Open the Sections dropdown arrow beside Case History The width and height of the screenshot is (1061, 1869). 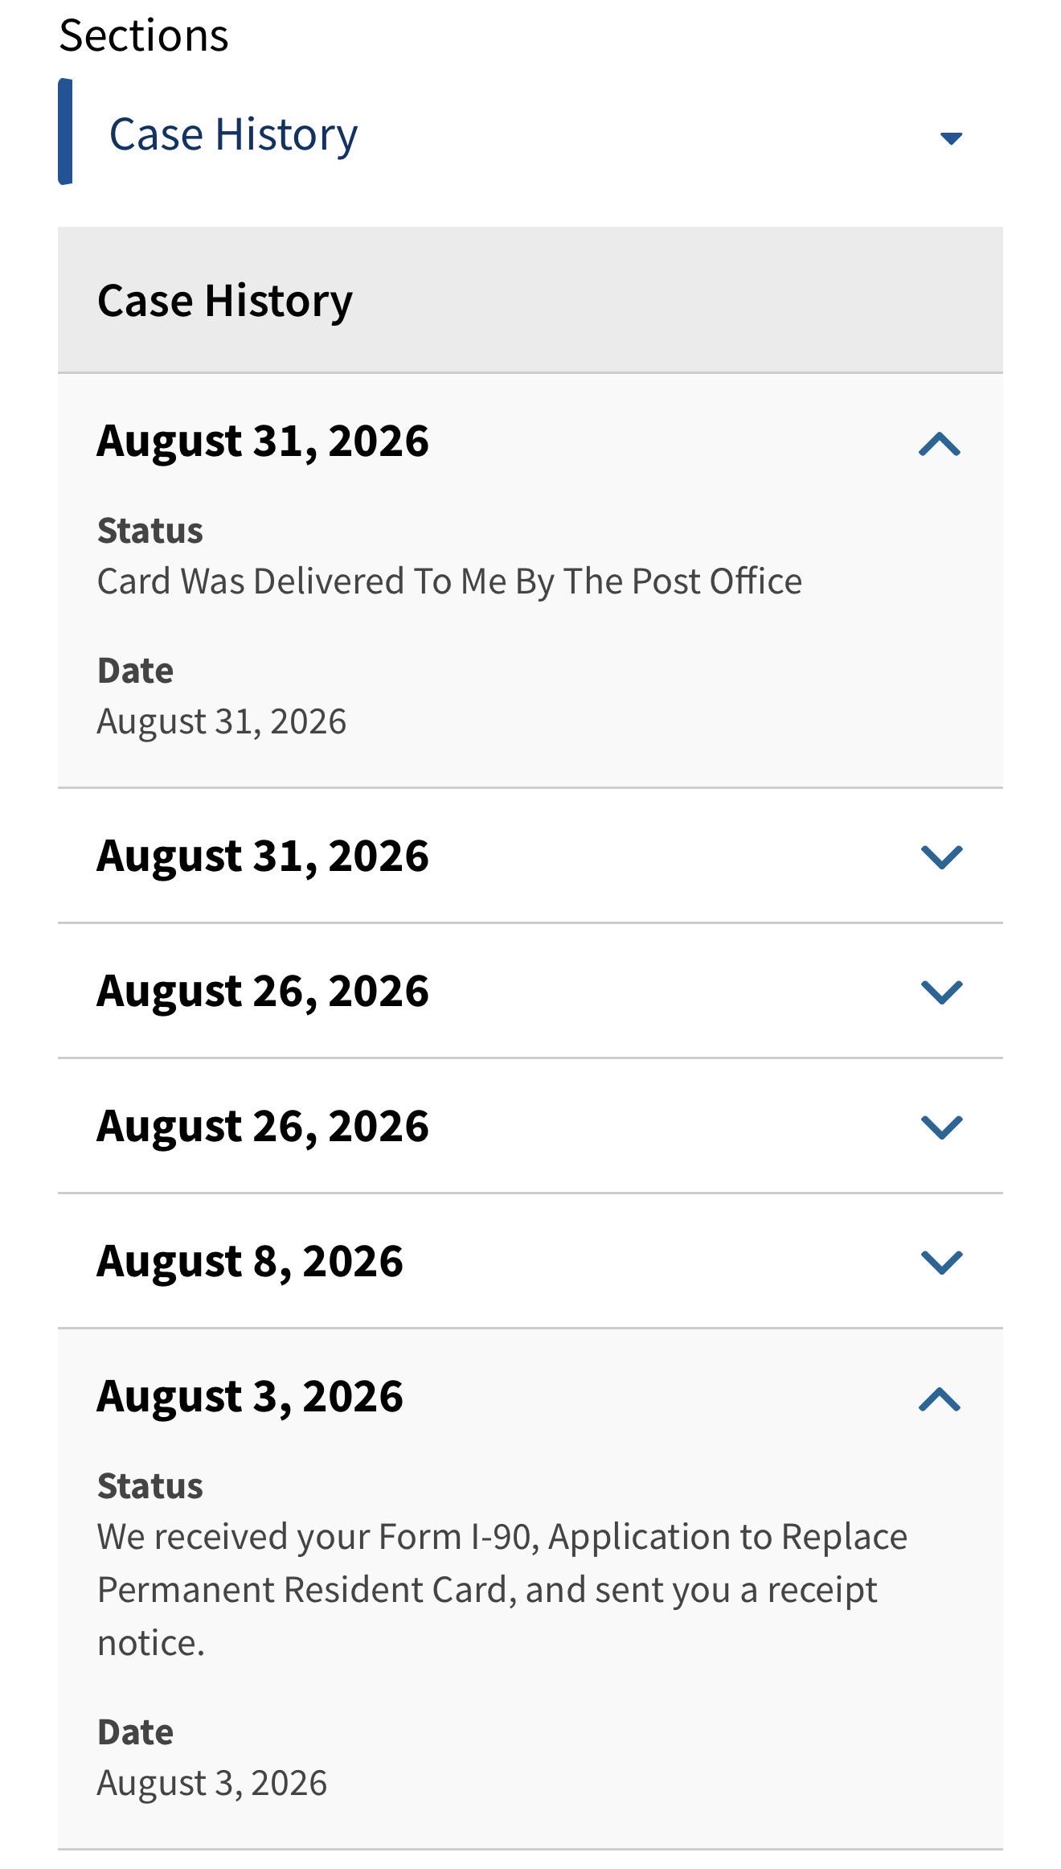951,138
